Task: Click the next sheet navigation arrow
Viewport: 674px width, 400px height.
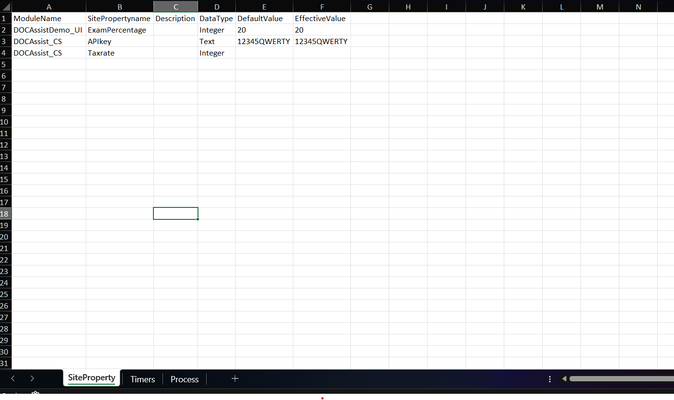Action: pos(32,378)
